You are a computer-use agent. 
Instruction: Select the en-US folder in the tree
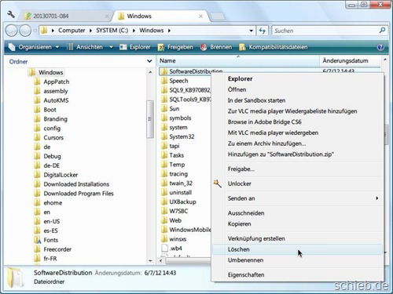click(x=47, y=221)
